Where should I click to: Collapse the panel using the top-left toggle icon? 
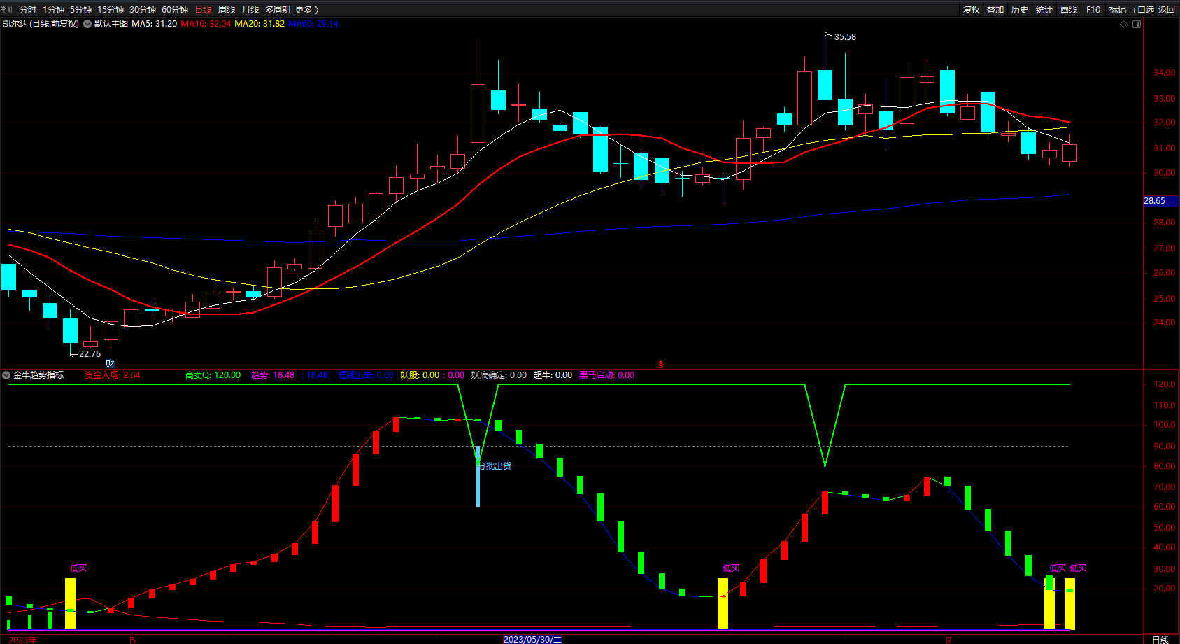(8, 9)
